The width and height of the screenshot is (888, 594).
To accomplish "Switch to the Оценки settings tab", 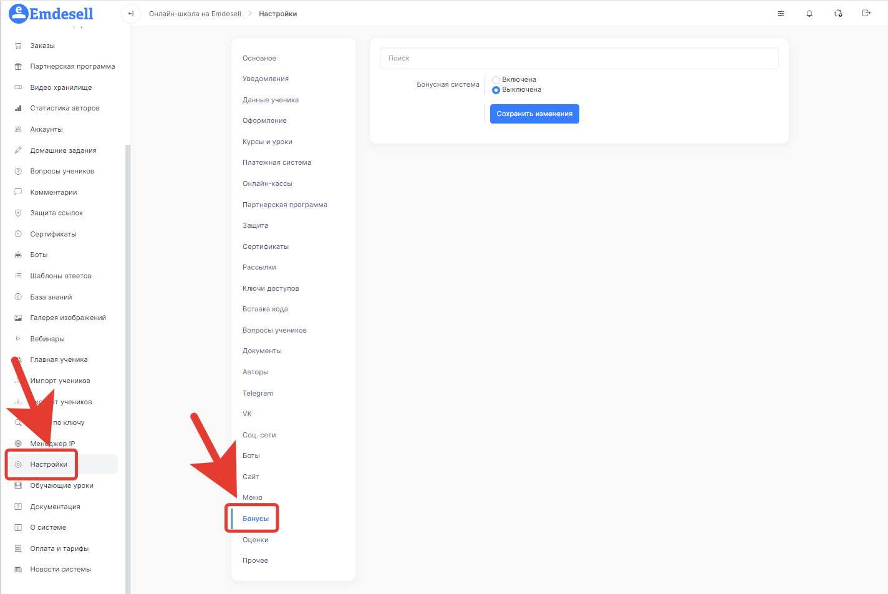I will tap(255, 540).
